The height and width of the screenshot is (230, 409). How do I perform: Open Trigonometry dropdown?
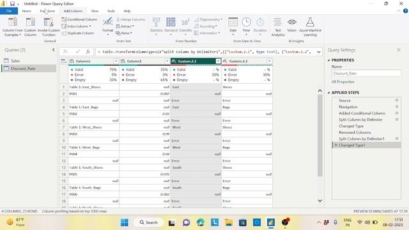point(208,20)
